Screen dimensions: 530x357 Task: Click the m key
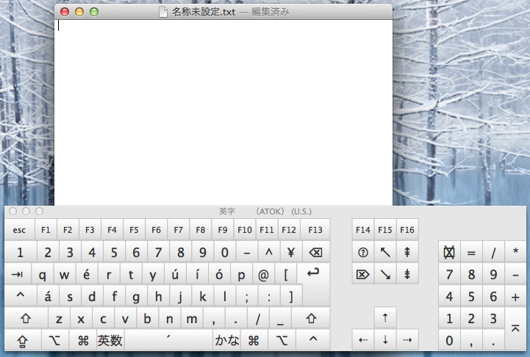click(192, 319)
